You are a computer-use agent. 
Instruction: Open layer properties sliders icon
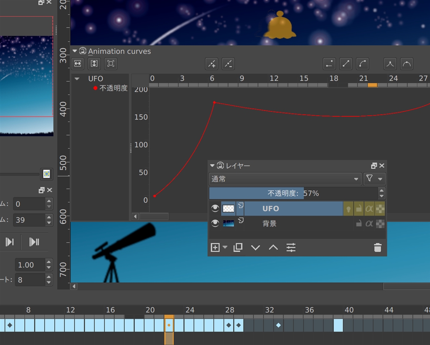291,248
